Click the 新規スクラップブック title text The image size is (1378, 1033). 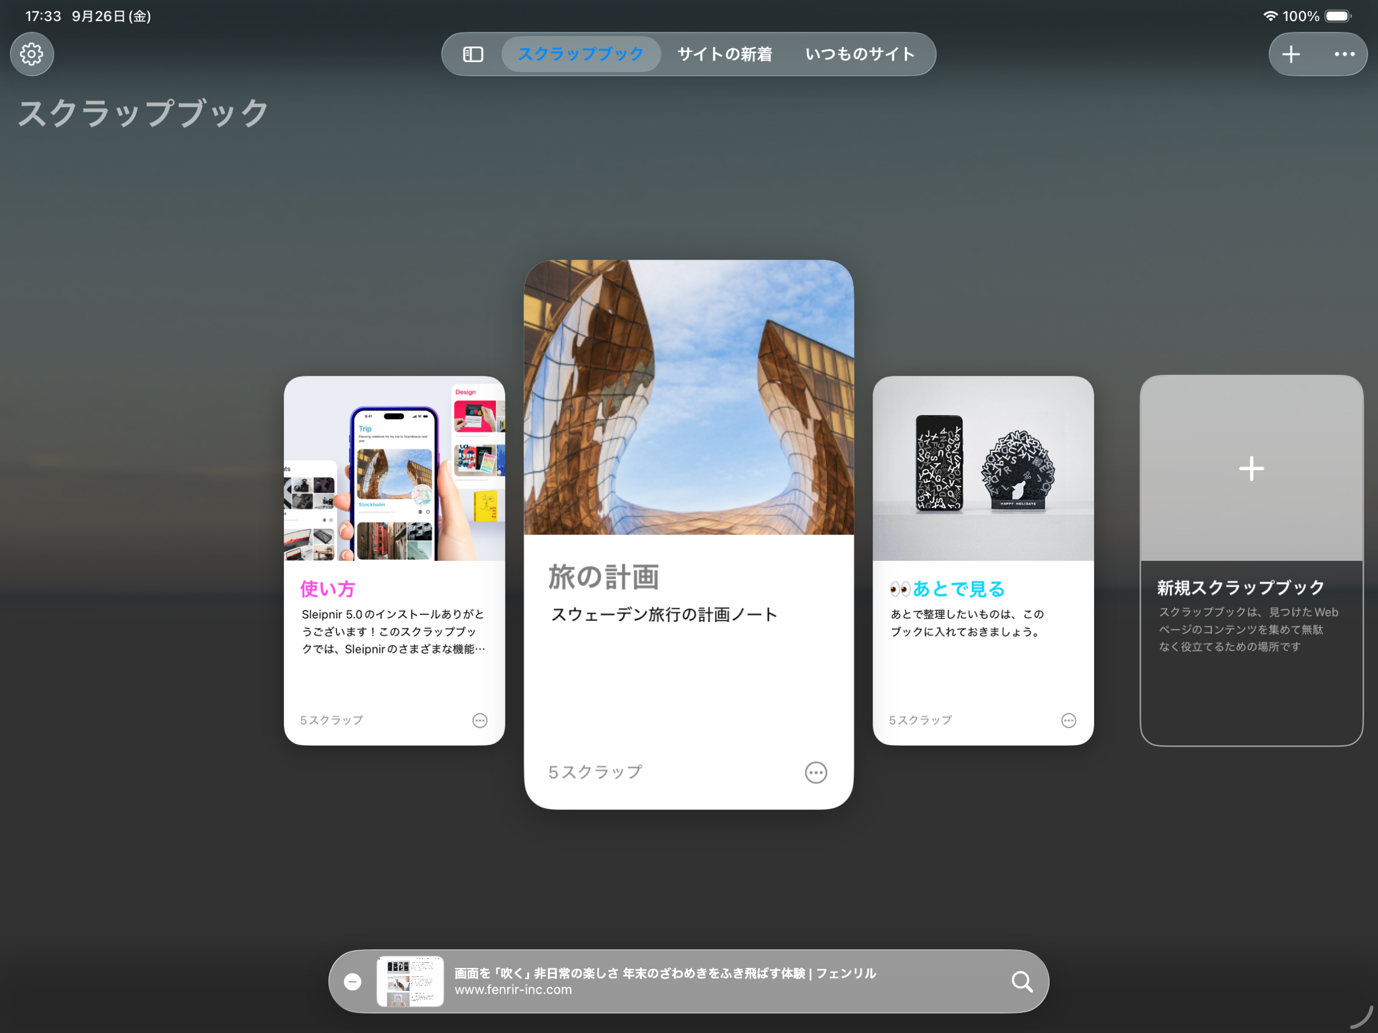1240,588
